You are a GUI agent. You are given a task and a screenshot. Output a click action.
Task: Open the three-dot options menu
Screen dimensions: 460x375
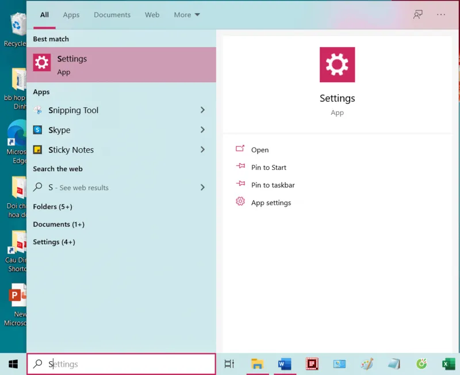click(441, 15)
